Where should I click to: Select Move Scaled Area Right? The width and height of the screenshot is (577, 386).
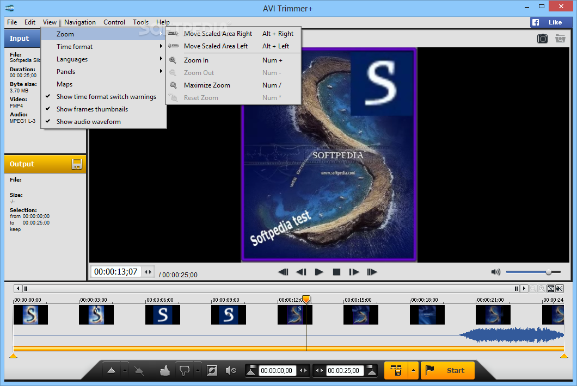234,34
